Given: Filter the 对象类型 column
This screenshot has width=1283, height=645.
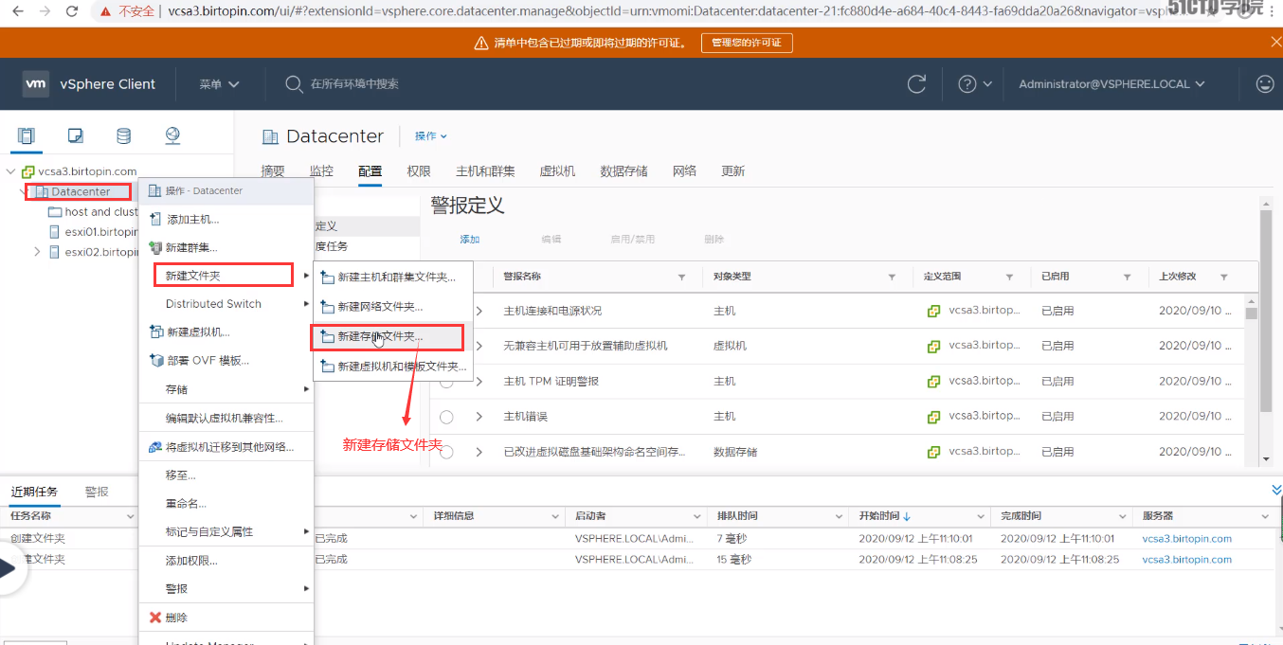Looking at the screenshot, I should pyautogui.click(x=892, y=277).
